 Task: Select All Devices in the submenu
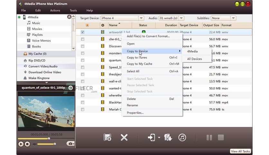point(197,59)
